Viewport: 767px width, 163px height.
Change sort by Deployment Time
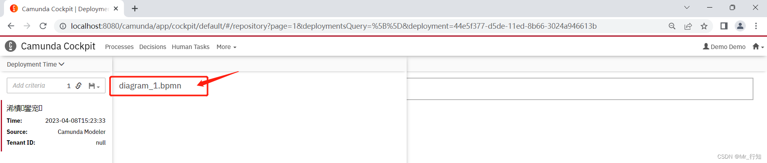36,64
